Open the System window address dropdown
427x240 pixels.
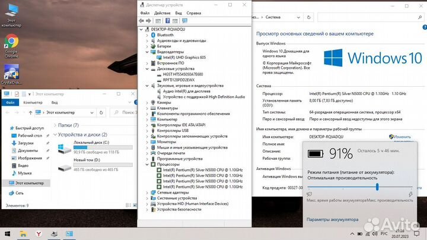click(298, 17)
